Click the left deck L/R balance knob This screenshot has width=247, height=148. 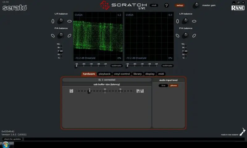tap(61, 21)
